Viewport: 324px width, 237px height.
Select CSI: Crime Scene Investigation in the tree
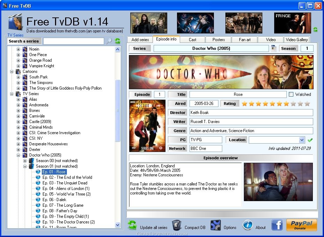(x=55, y=133)
